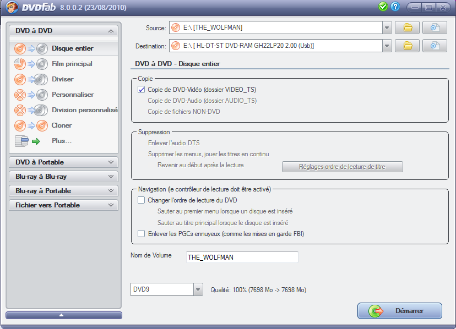Click disc icon in Source field

pos(176,28)
